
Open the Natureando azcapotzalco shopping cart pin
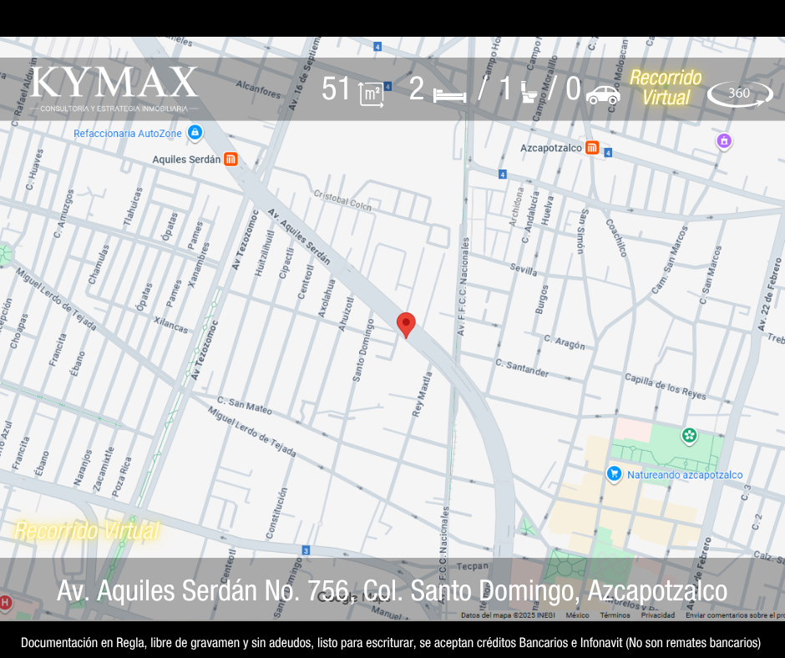click(615, 474)
